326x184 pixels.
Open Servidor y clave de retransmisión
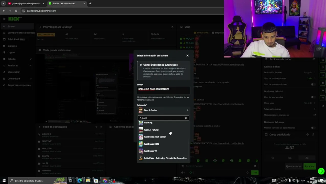tap(18, 33)
